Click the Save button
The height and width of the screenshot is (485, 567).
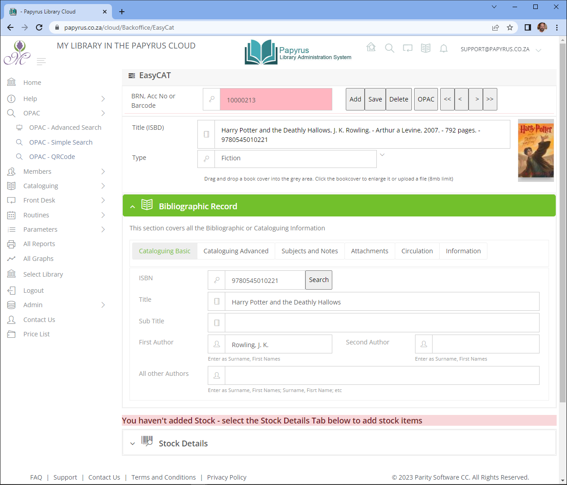375,99
